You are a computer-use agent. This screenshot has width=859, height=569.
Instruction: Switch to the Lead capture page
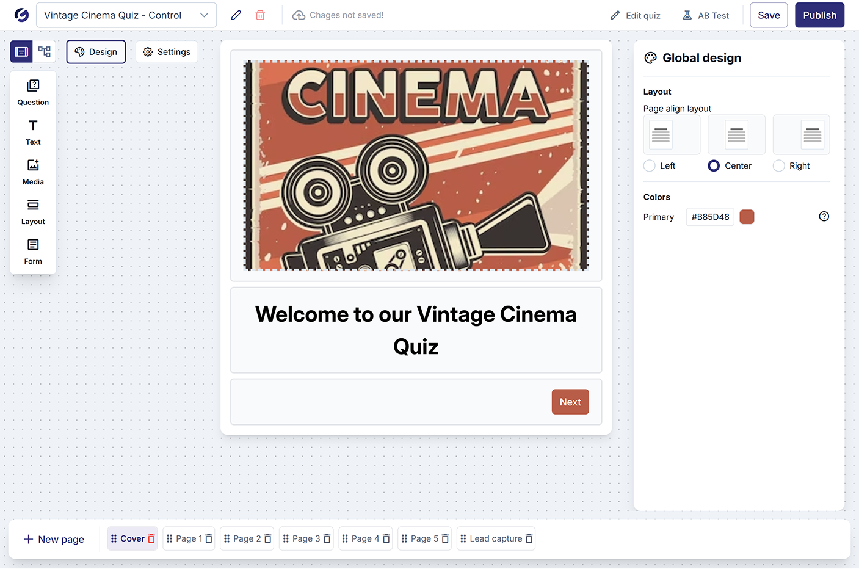[495, 539]
